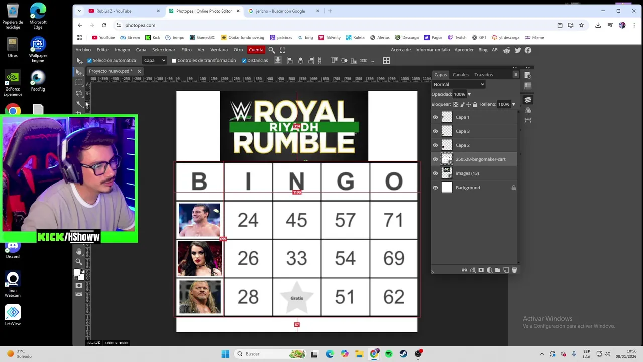Viewport: 643px width, 362px height.
Task: Hide the 250528-bingomaker-cart layer
Action: (x=435, y=159)
